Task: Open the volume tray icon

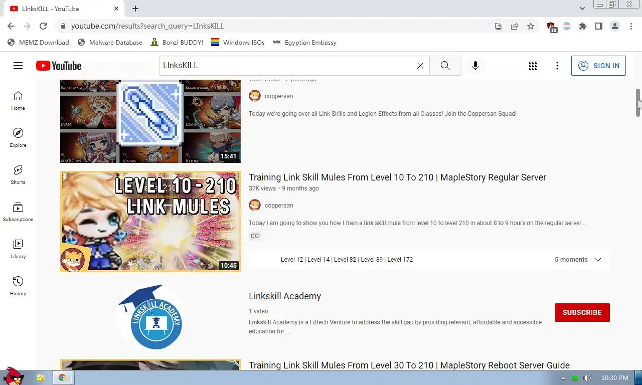Action: point(587,378)
